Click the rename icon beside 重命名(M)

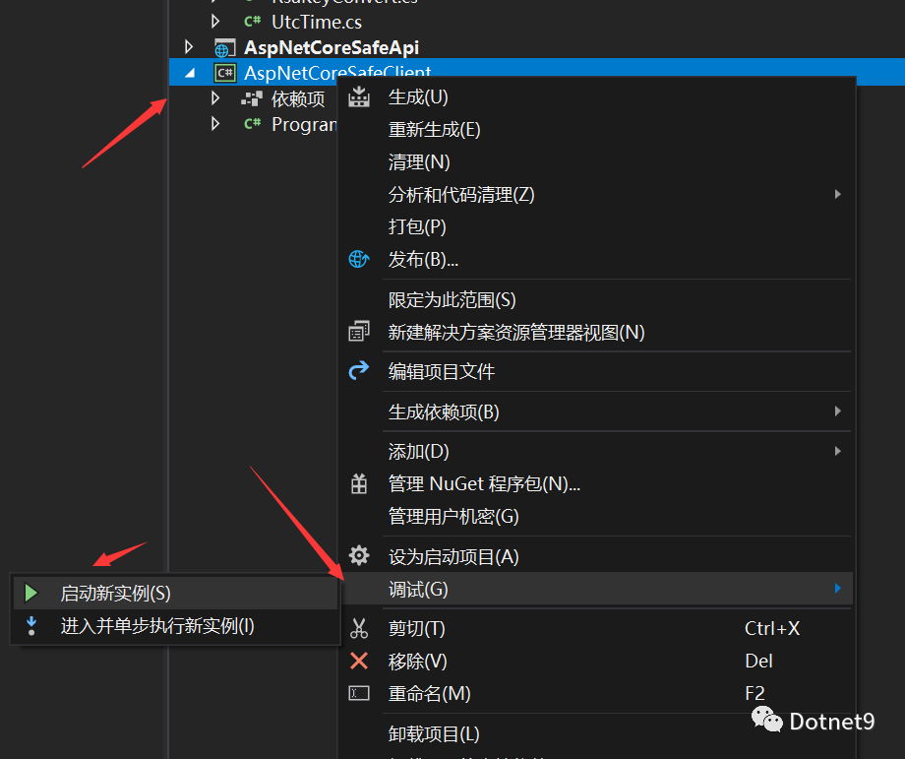pyautogui.click(x=359, y=693)
